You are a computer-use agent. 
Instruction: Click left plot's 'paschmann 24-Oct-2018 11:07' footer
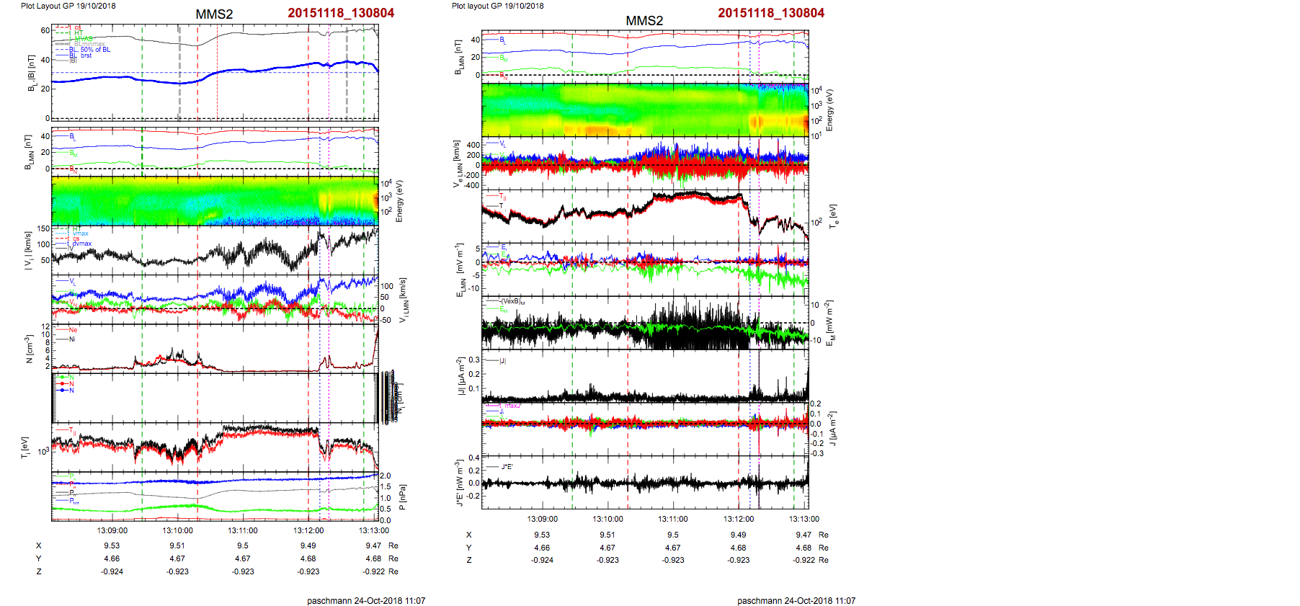tap(366, 601)
